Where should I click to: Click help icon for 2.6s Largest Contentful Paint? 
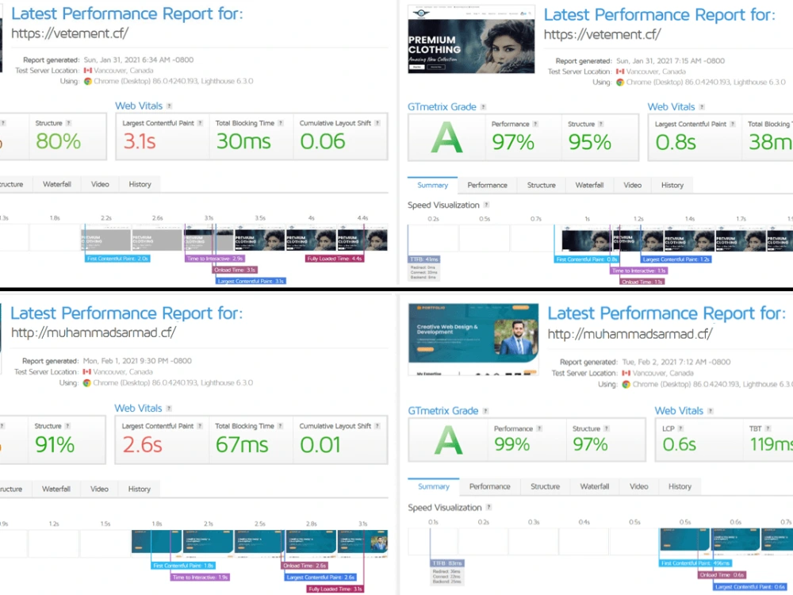pos(201,426)
